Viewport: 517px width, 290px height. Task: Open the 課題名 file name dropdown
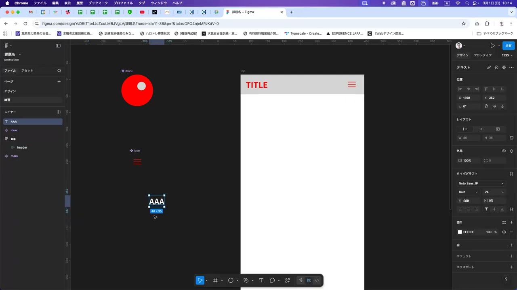(20, 54)
